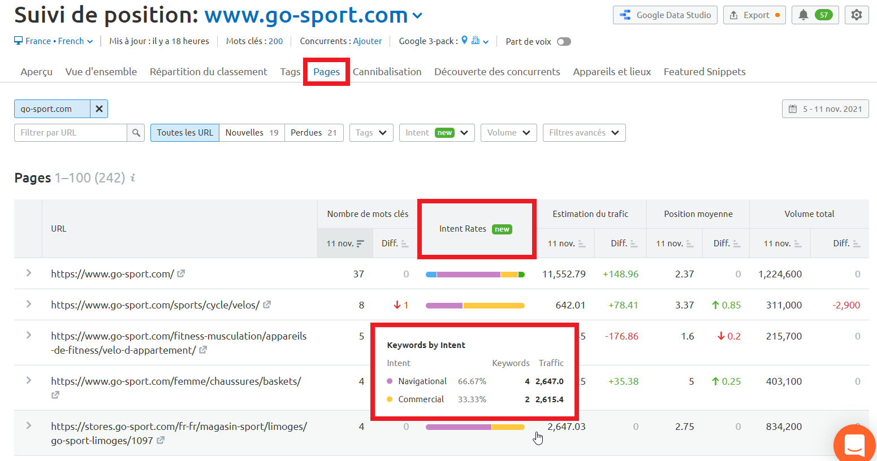Image resolution: width=877 pixels, height=461 pixels.
Task: Open the Tags filter dropdown
Action: (x=371, y=133)
